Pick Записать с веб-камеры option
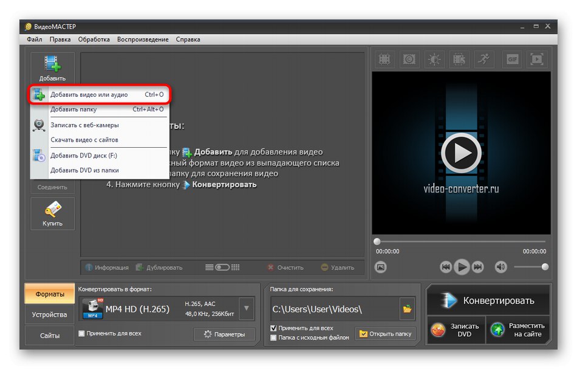Viewport: 577px width, 369px height. tap(100, 125)
